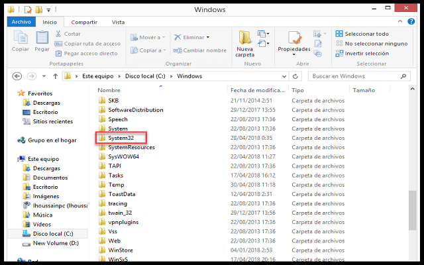Click the Cortar scissors option
The height and width of the screenshot is (265, 424).
coord(68,34)
